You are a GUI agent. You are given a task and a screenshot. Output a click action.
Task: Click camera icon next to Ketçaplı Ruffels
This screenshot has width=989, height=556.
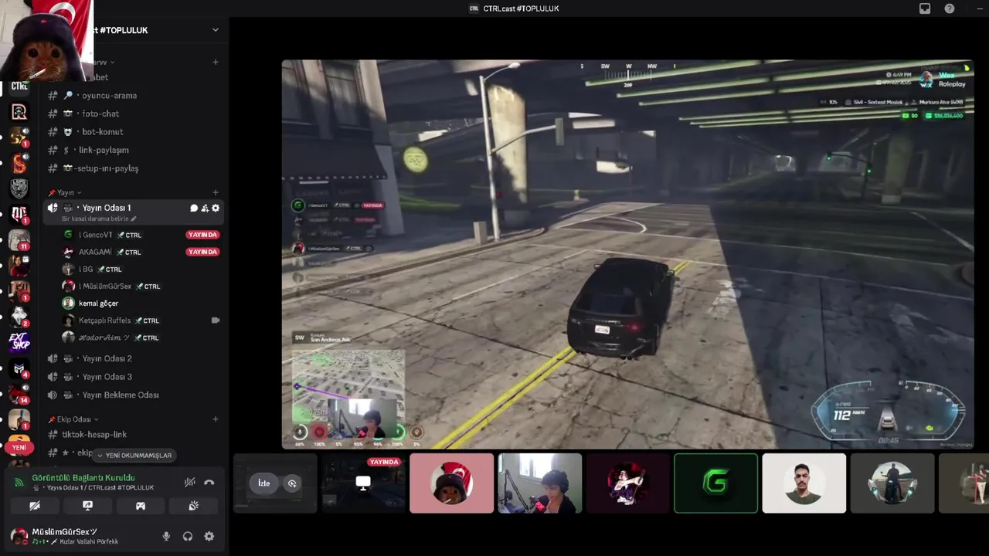[216, 320]
